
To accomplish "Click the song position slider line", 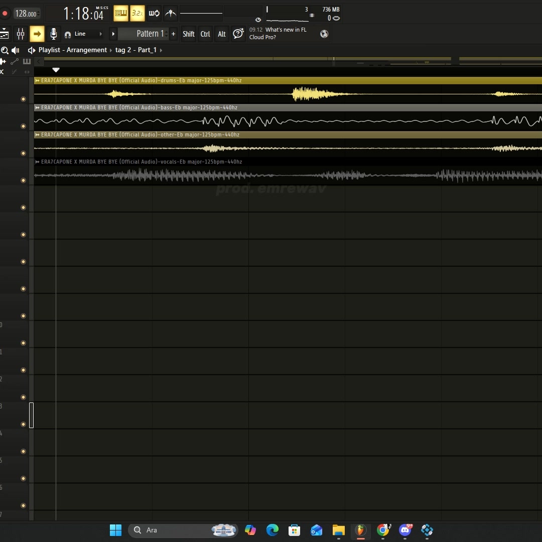I will pos(201,13).
